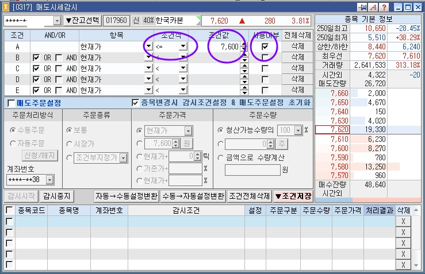Open the operator dropdown for condition C
This screenshot has width=425, height=274.
pyautogui.click(x=183, y=68)
